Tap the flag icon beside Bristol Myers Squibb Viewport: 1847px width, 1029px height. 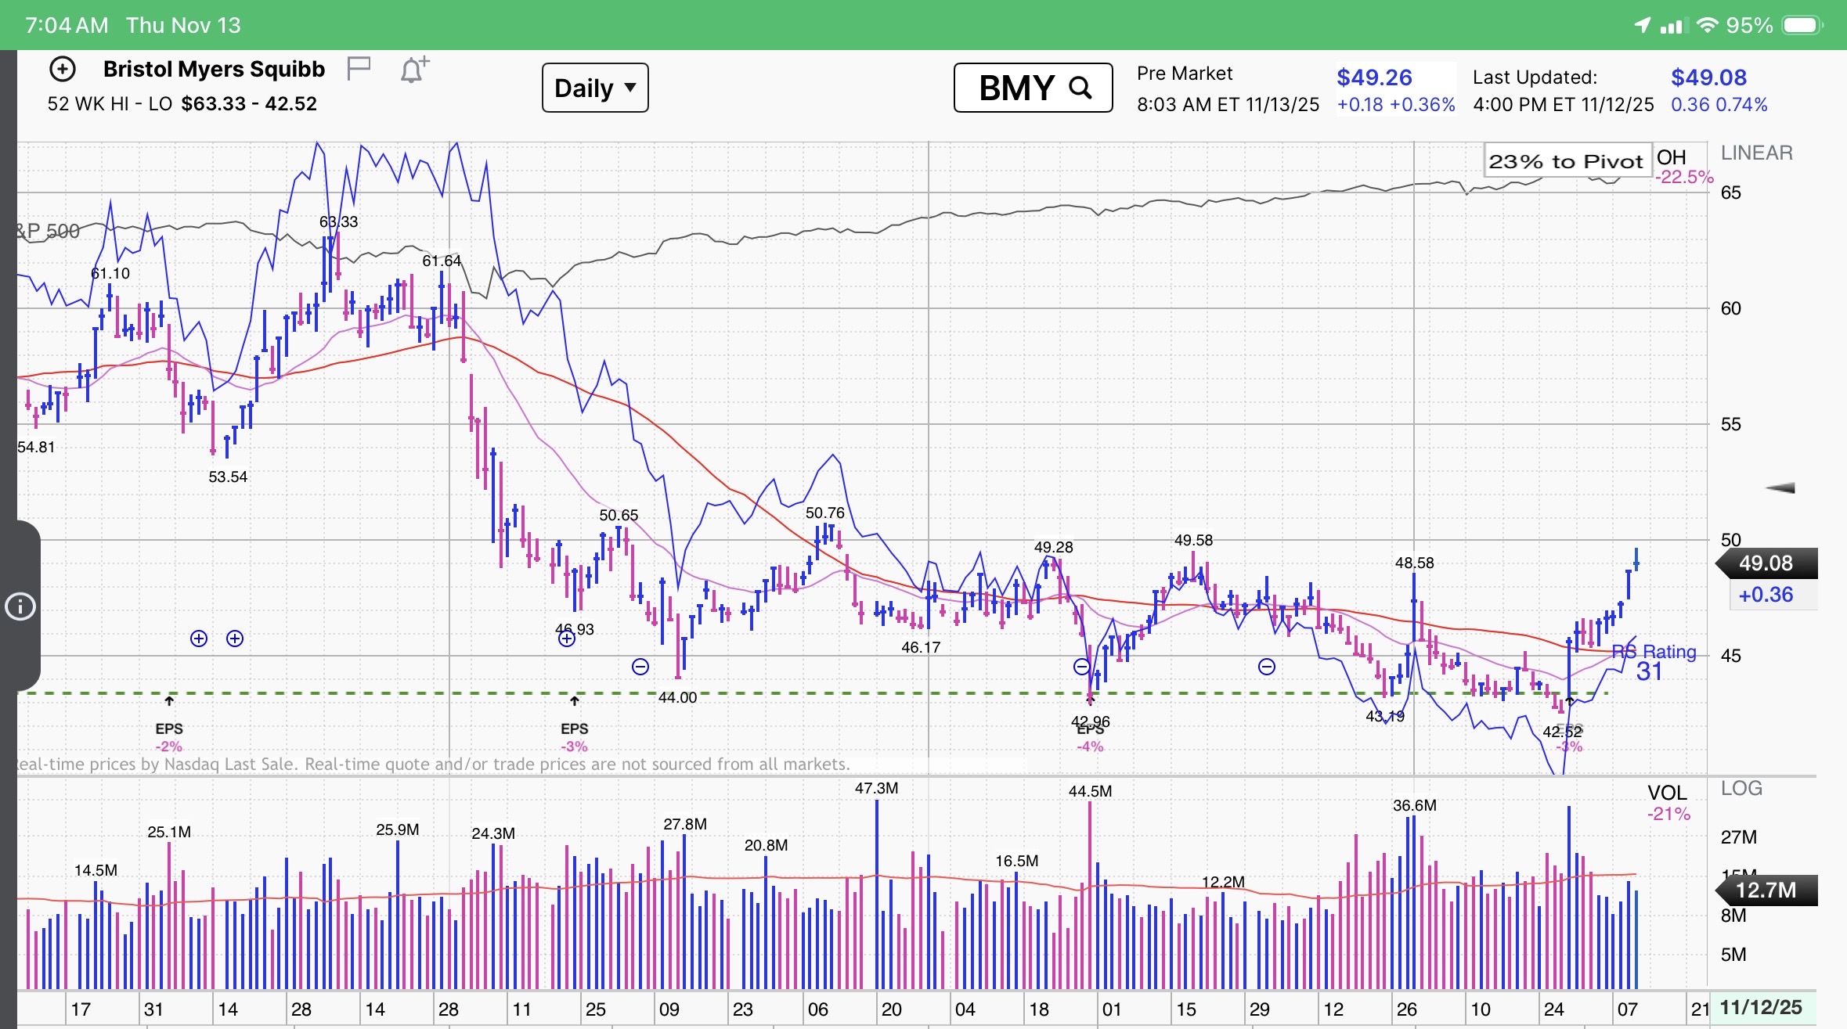pyautogui.click(x=359, y=69)
